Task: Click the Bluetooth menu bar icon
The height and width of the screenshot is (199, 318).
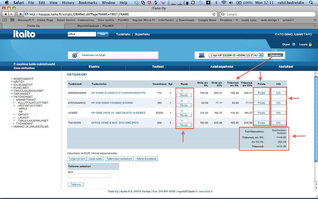Action: click(x=216, y=2)
